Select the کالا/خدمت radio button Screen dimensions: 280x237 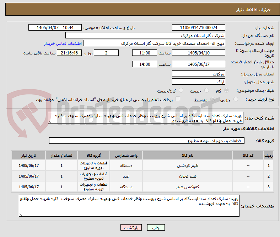tap(181, 90)
